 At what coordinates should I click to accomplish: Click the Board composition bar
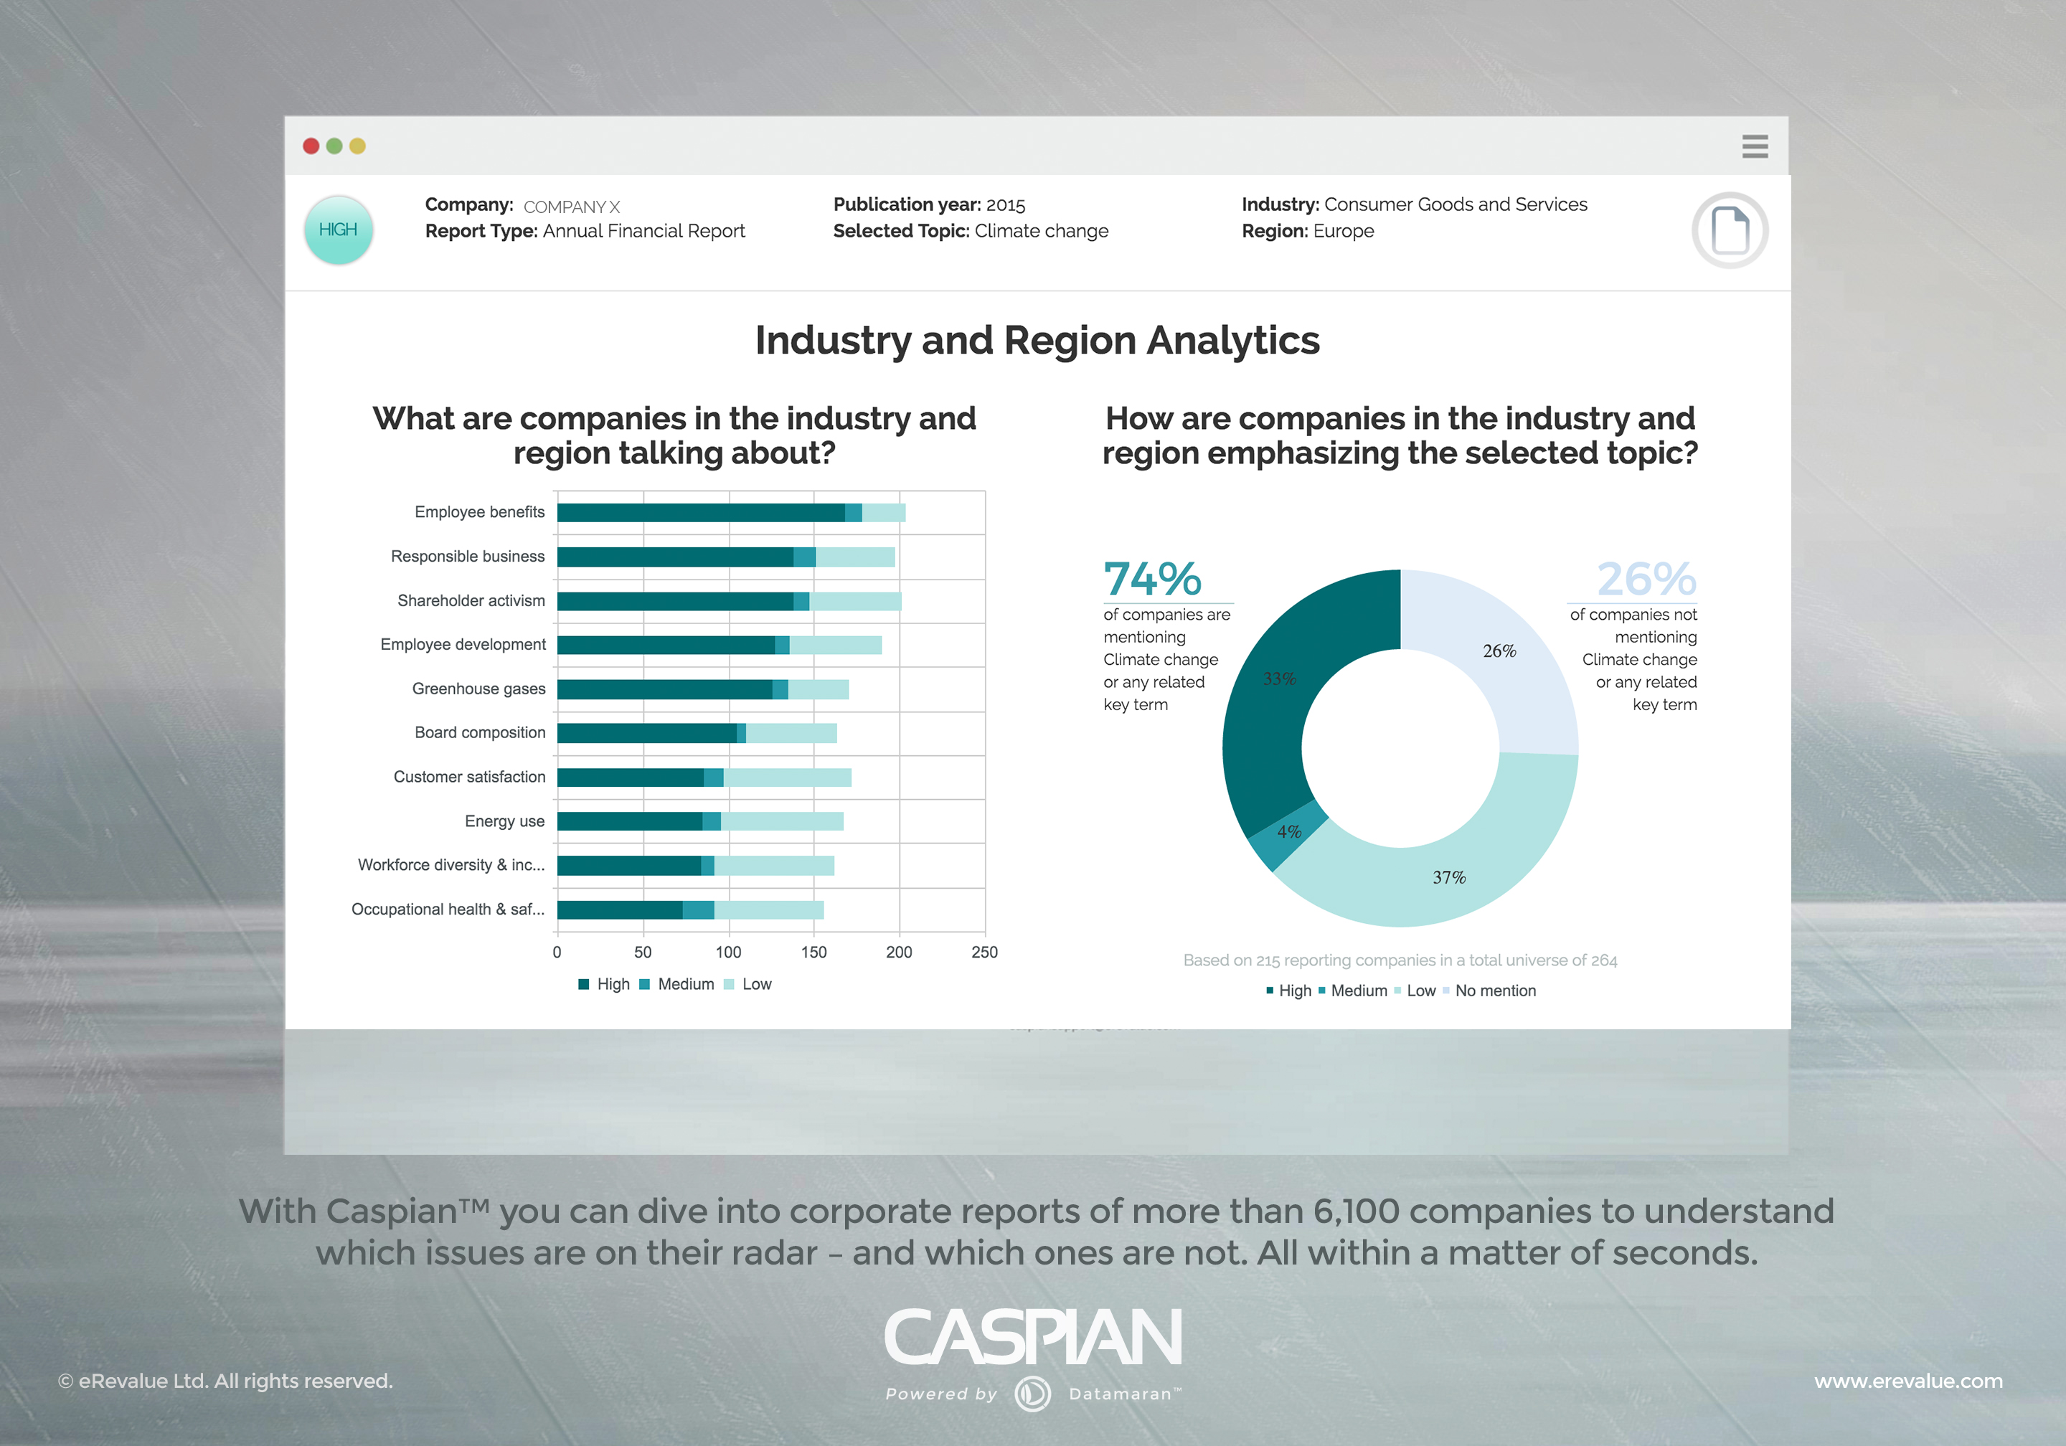[x=697, y=732]
